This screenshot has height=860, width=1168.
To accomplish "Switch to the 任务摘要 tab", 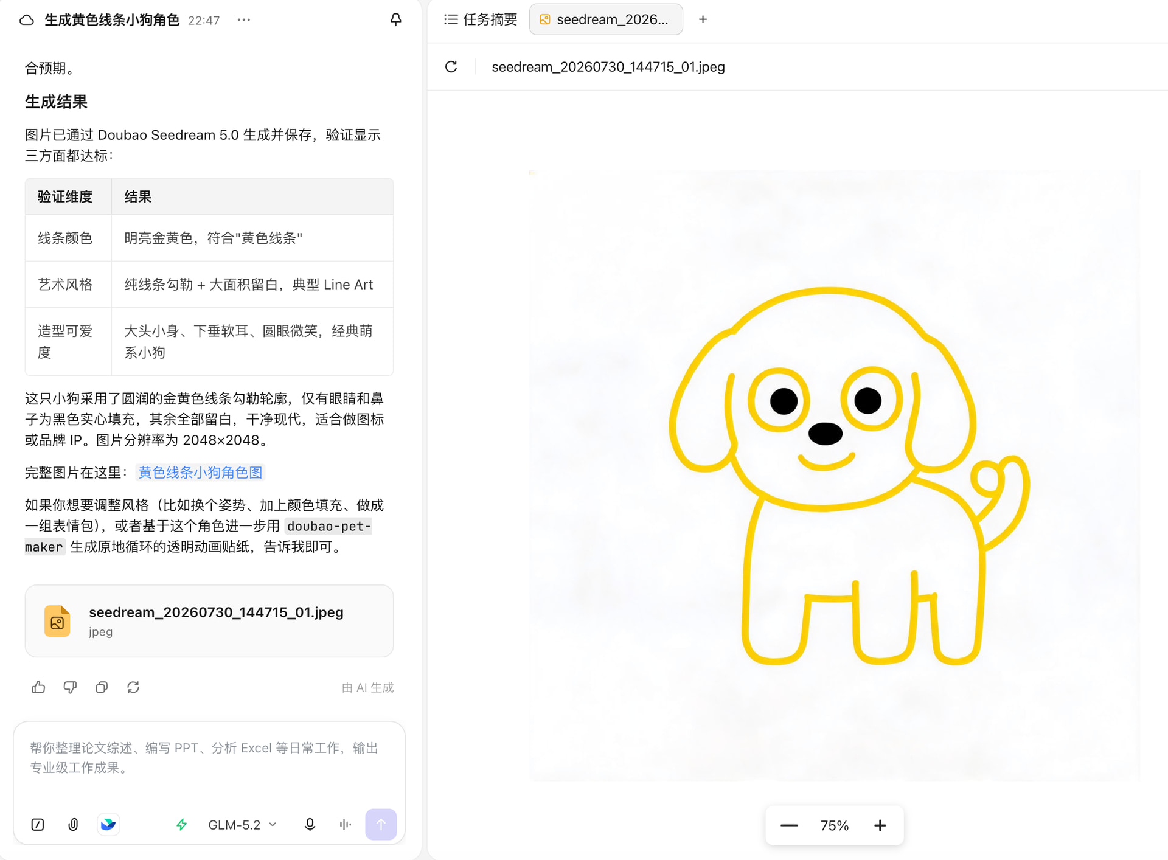I will (x=481, y=19).
